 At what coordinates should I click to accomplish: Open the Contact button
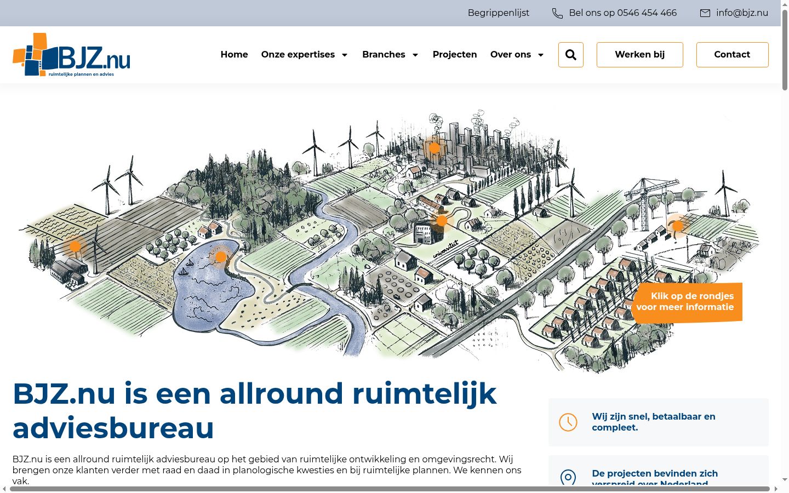tap(733, 55)
